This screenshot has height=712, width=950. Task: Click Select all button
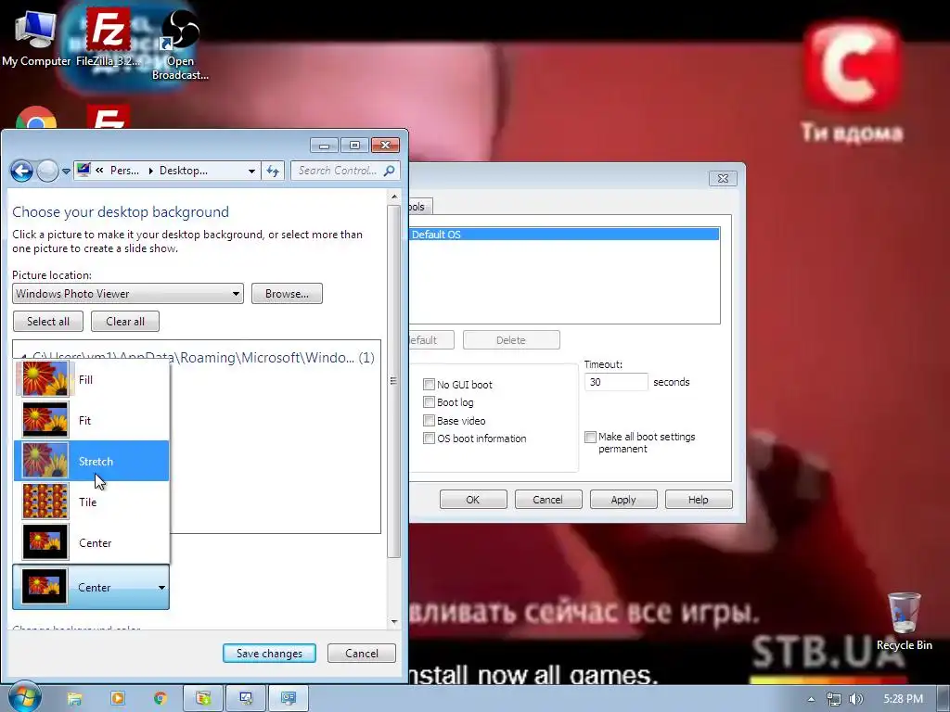[48, 322]
